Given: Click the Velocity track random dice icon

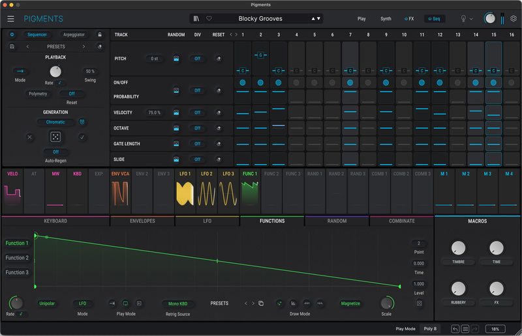Looking at the screenshot, I should pos(176,113).
